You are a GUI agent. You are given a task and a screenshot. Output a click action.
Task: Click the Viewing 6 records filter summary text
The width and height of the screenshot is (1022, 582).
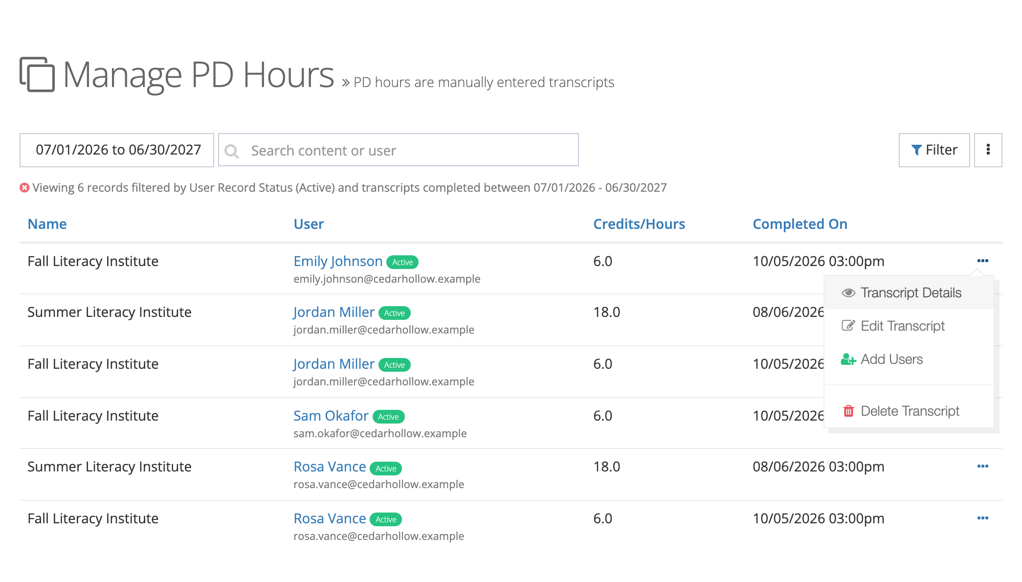[350, 188]
